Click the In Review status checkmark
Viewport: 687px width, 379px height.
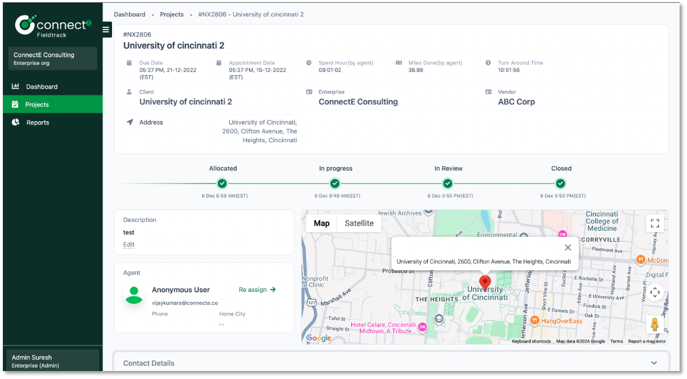448,183
